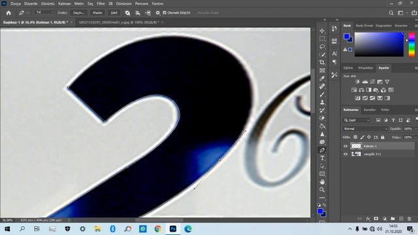Toggle lock transparent pixels

(x=355, y=137)
